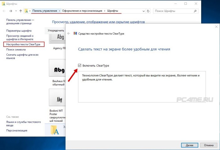Select the Панель управления breadcrumb
The height and width of the screenshot is (150, 220).
45,11
